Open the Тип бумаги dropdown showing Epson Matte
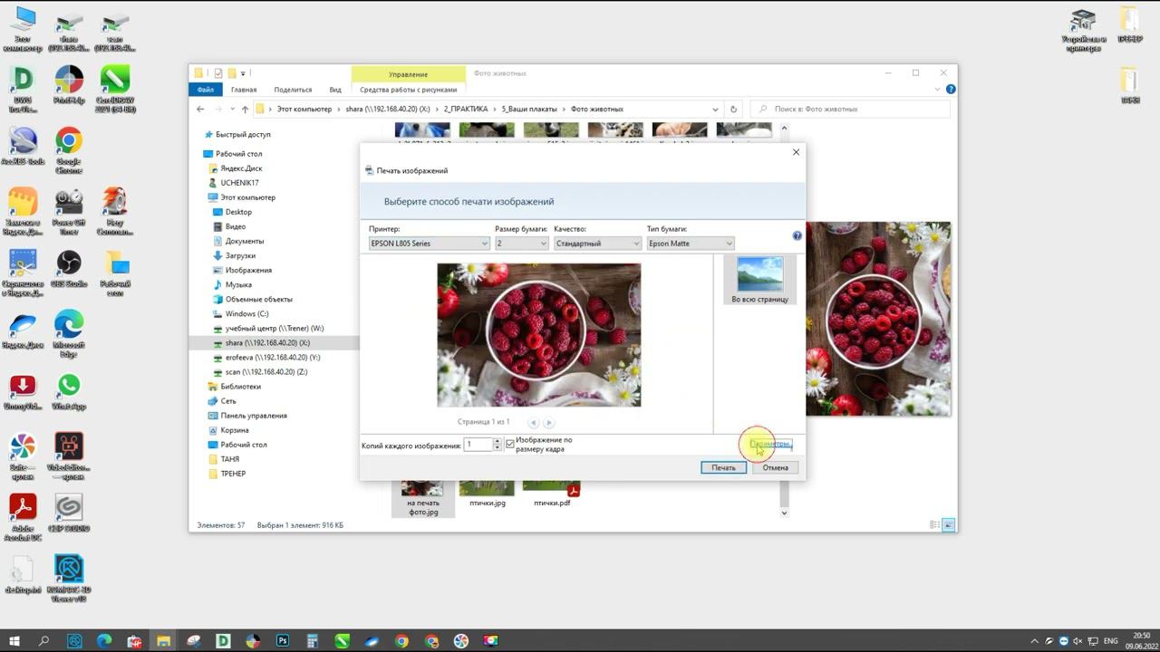 point(691,244)
